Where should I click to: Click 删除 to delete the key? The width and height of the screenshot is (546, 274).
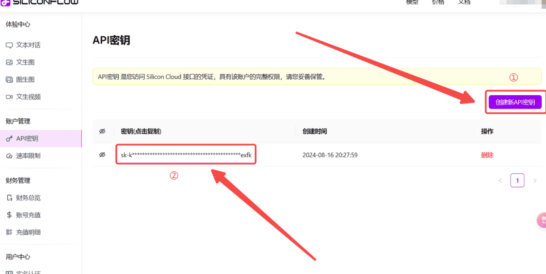pos(487,155)
